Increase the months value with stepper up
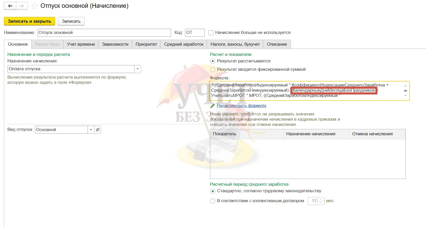This screenshot has height=227, width=426. pyautogui.click(x=321, y=199)
